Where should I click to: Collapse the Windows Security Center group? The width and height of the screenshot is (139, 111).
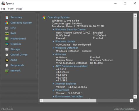pos(53,29)
